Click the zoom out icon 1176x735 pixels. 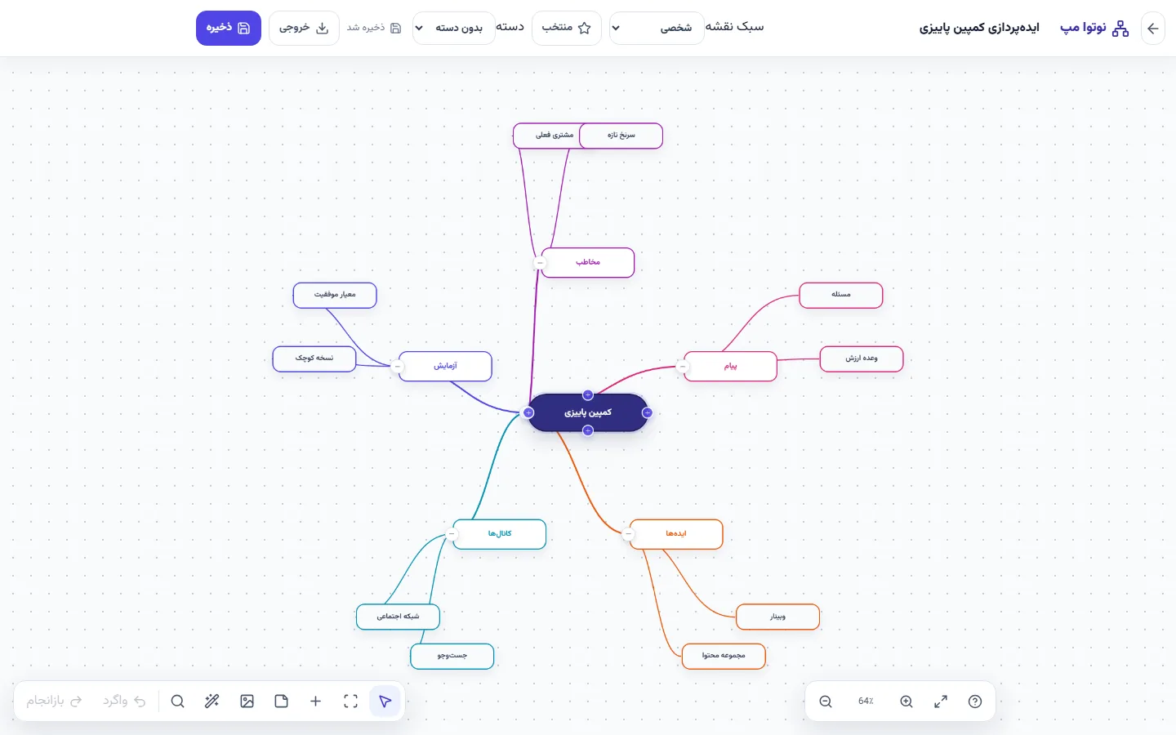[x=826, y=702]
